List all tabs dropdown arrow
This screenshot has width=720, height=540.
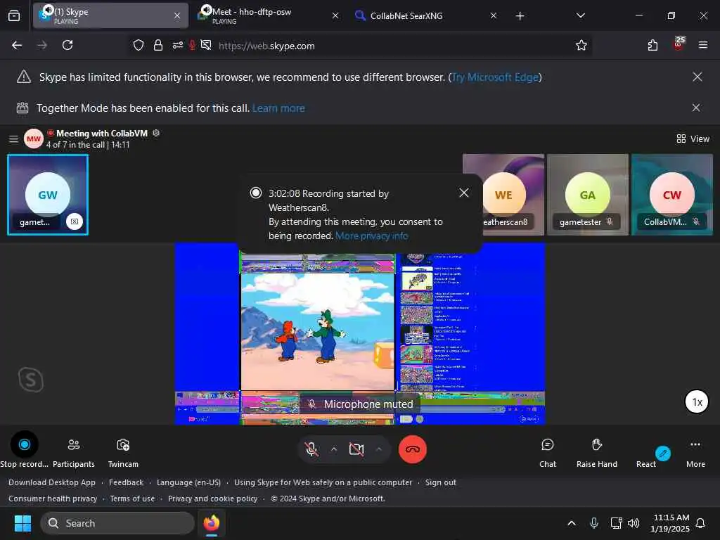[x=580, y=15]
